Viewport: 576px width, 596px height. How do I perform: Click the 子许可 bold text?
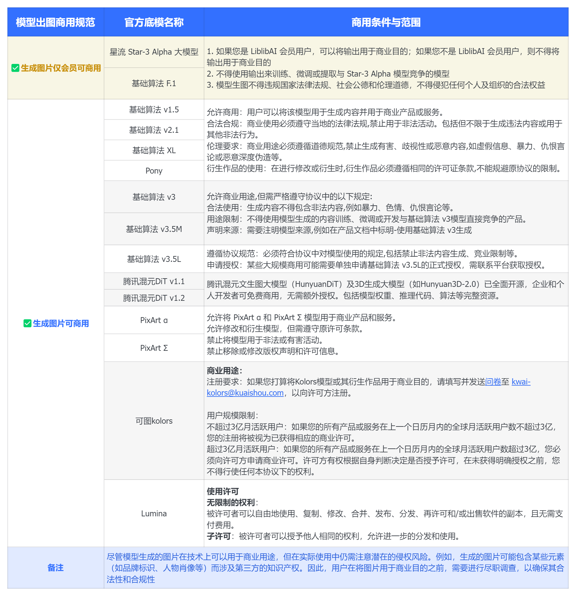coord(219,536)
